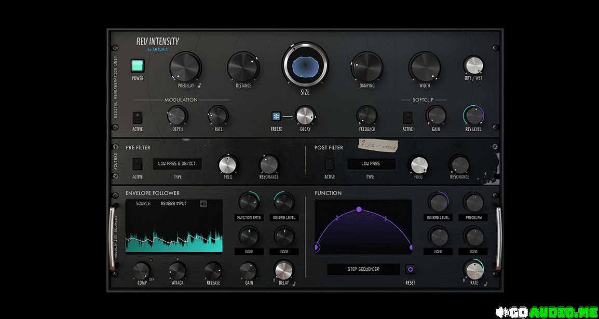Click the speaker icon in Envelope Follower display
The width and height of the screenshot is (599, 319).
[x=203, y=204]
